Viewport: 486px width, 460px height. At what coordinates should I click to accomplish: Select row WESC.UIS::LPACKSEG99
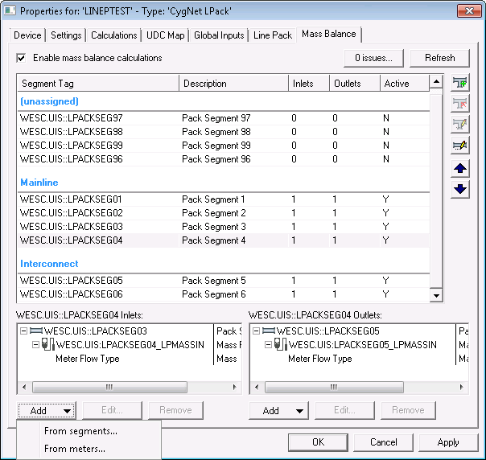click(224, 146)
